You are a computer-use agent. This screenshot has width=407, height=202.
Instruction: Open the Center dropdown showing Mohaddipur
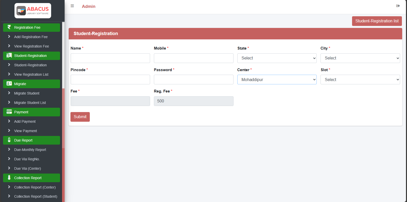tap(277, 80)
